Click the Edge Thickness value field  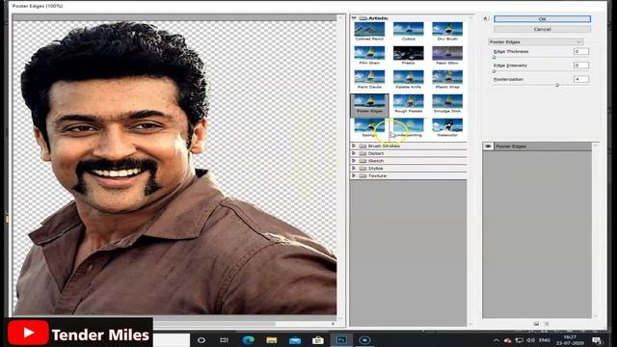(580, 51)
